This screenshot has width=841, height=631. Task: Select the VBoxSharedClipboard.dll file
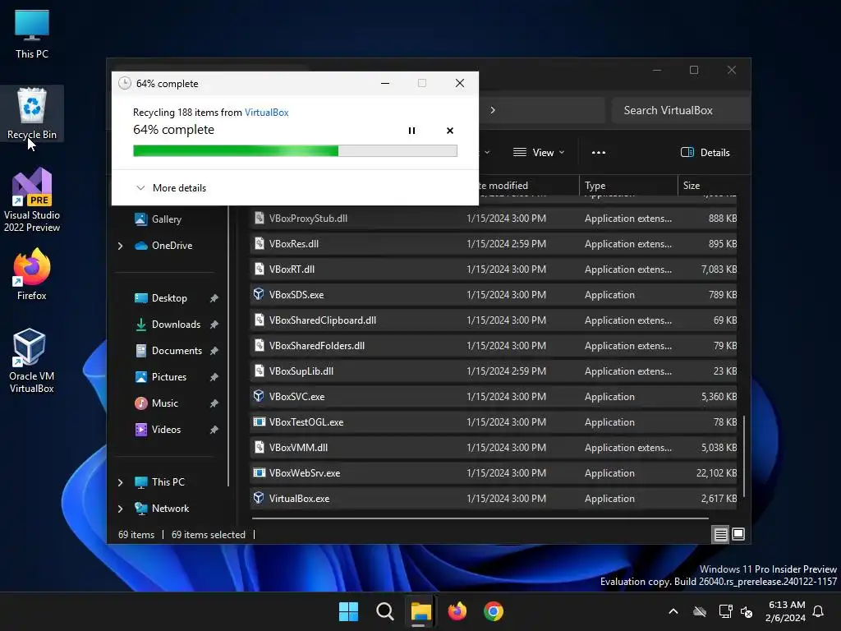pyautogui.click(x=494, y=320)
